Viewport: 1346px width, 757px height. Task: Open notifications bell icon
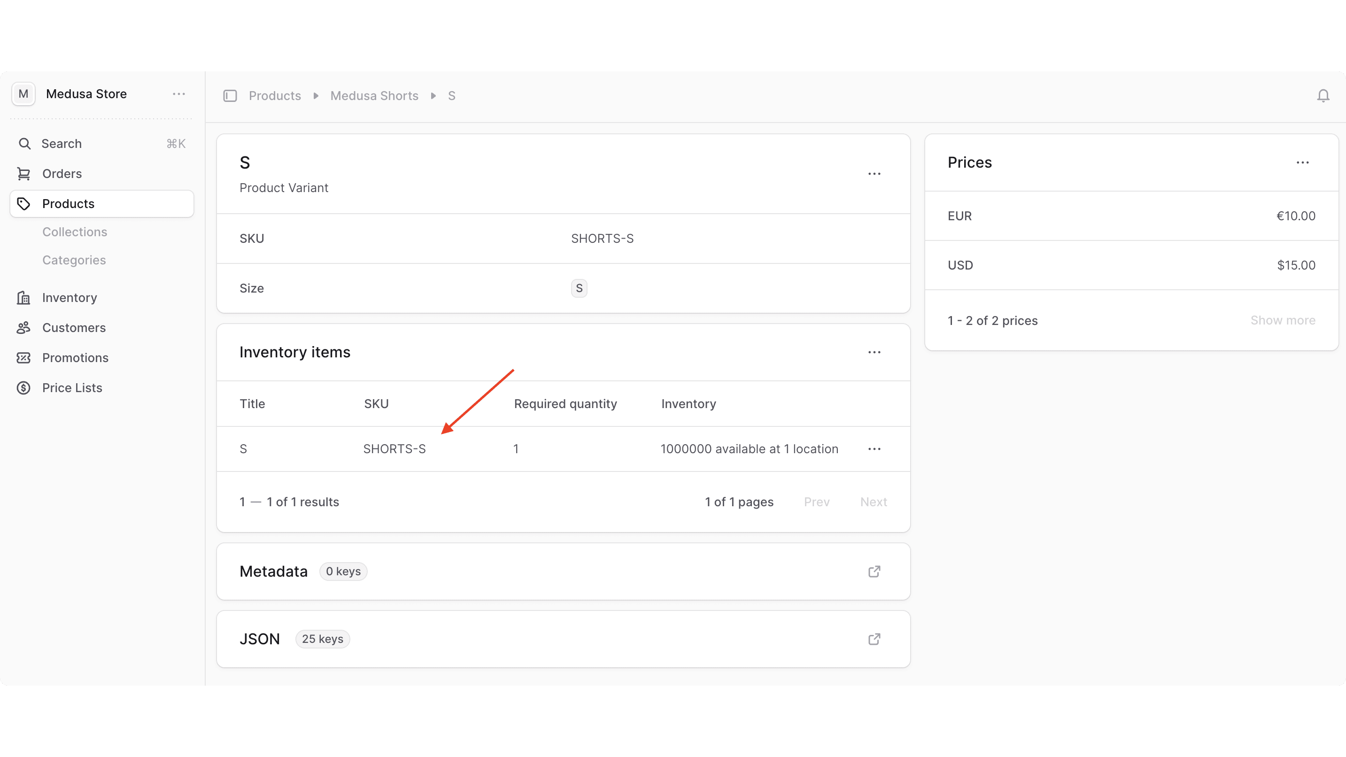coord(1323,96)
